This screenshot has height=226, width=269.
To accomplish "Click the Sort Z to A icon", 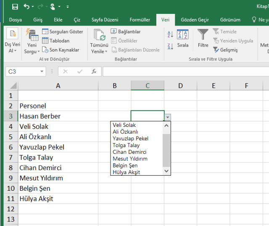I will [170, 47].
